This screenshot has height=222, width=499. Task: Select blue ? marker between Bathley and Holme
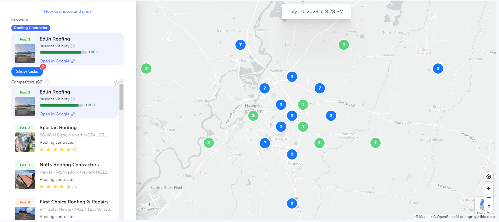click(x=241, y=45)
